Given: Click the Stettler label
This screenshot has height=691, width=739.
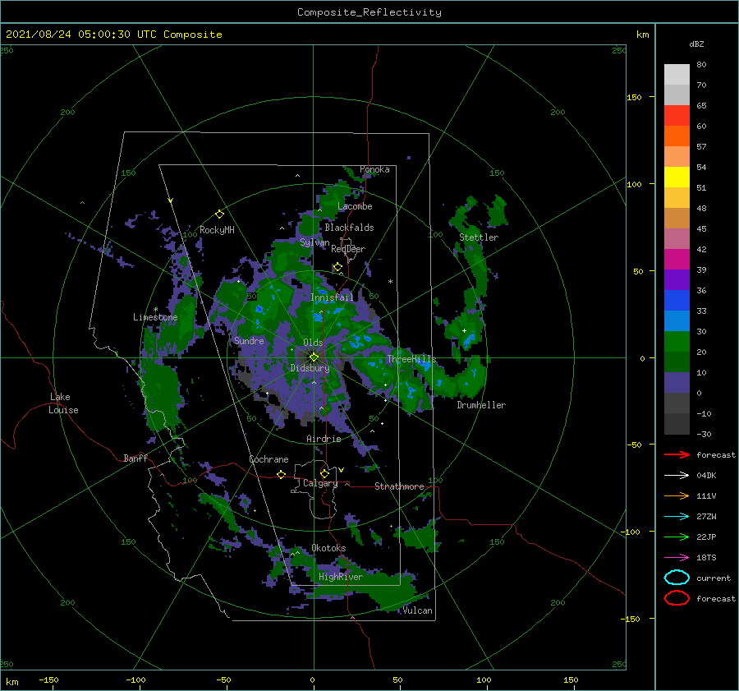Looking at the screenshot, I should coord(479,237).
